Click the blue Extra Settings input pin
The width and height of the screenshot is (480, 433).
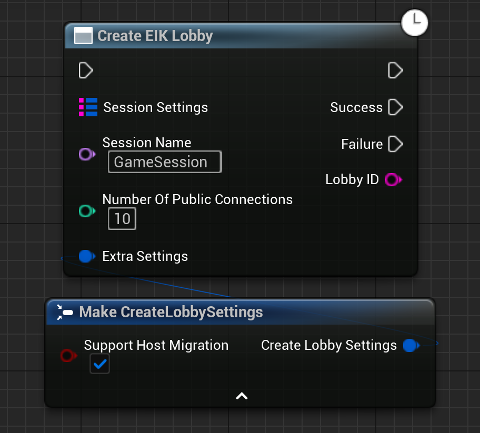86,256
